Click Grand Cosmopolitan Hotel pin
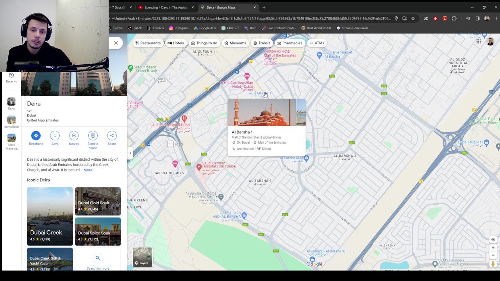 [246, 76]
